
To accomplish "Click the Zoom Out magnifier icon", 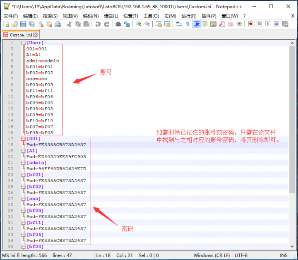I will pos(147,24).
